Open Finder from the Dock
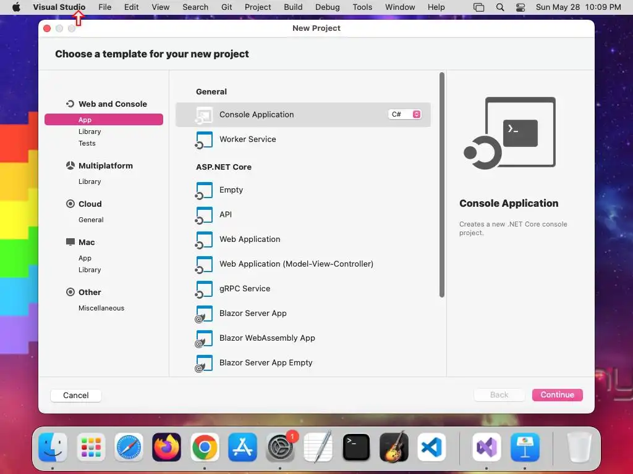Image resolution: width=633 pixels, height=474 pixels. click(53, 447)
